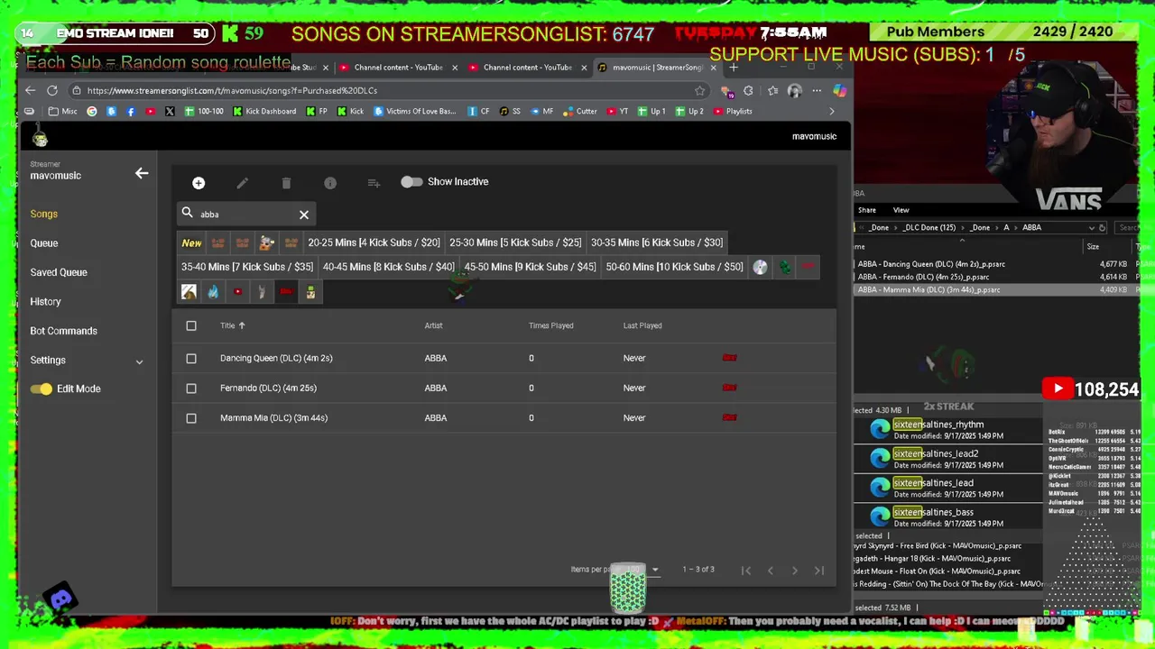
Task: Select the green dollar filter icon
Action: coord(784,267)
